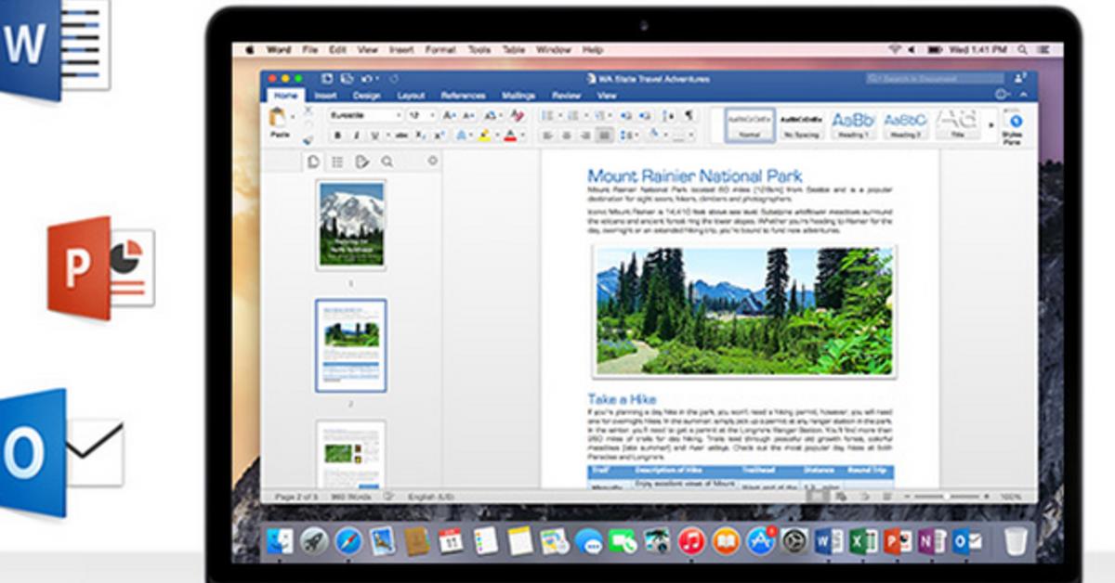
Task: Collapse the ribbon with the chevron
Action: pyautogui.click(x=1024, y=95)
